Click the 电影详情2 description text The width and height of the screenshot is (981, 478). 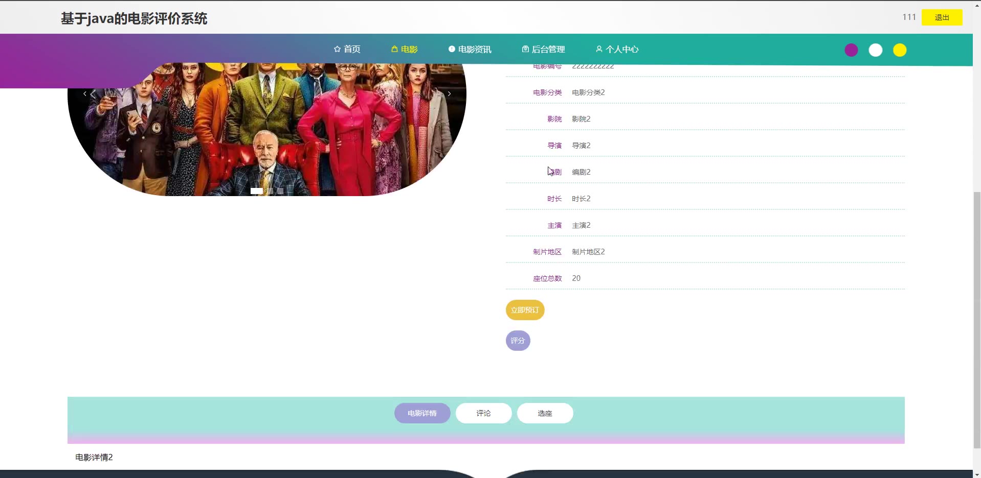click(94, 457)
